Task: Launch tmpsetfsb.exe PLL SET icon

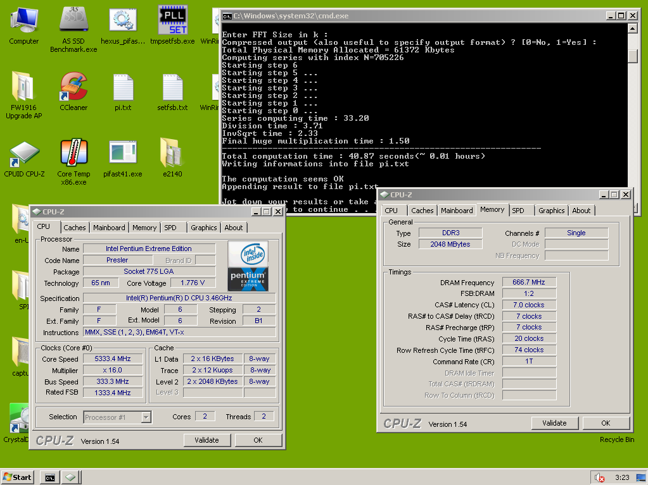Action: click(172, 25)
